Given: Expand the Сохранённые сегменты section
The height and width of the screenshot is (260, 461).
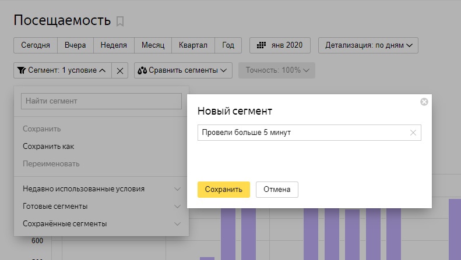Looking at the screenshot, I should click(x=101, y=223).
